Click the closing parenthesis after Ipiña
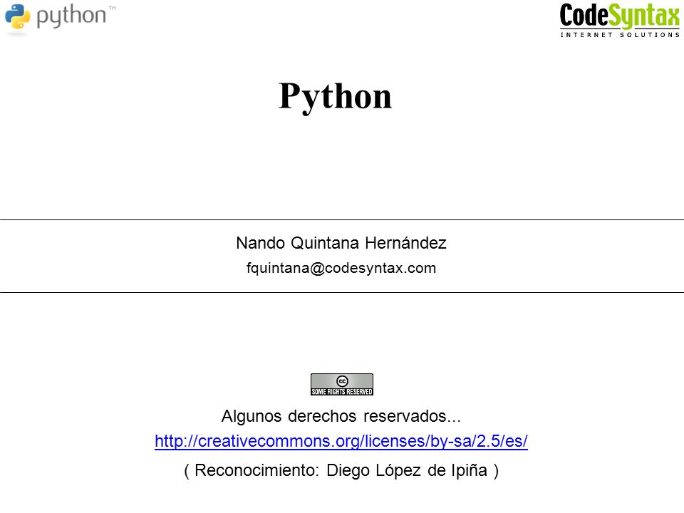The image size is (684, 513). coord(496,471)
